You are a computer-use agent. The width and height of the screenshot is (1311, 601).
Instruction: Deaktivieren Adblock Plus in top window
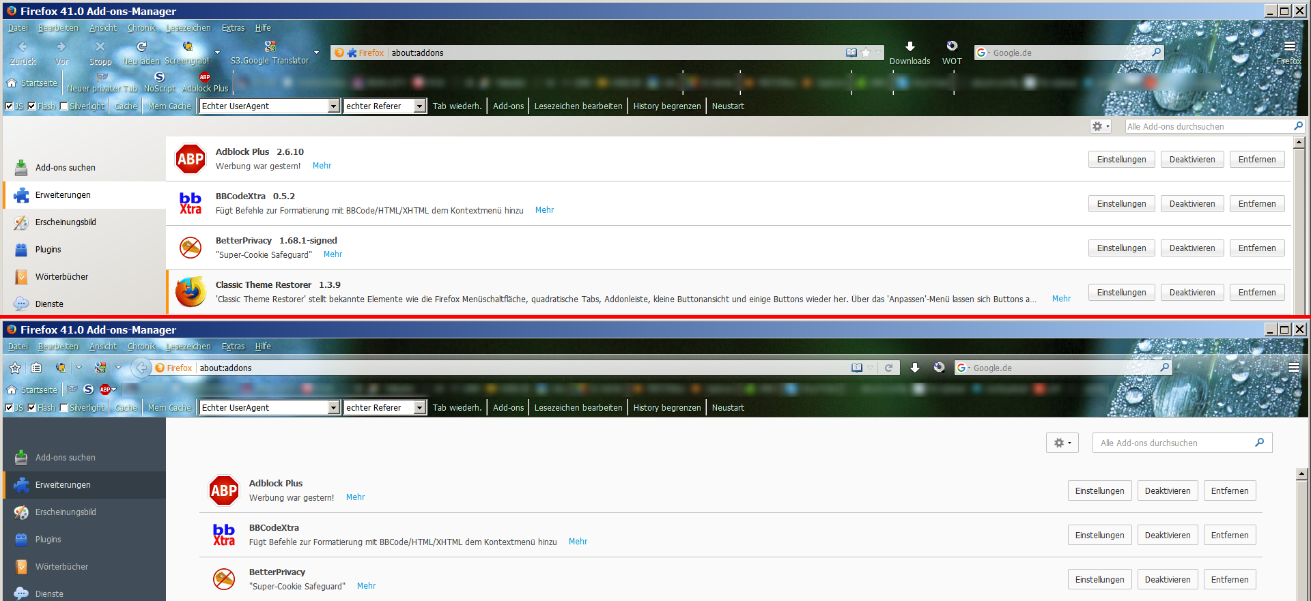pyautogui.click(x=1192, y=160)
